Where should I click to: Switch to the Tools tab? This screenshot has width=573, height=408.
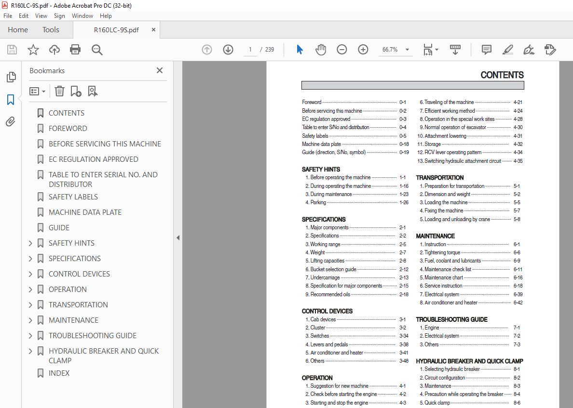tap(51, 29)
